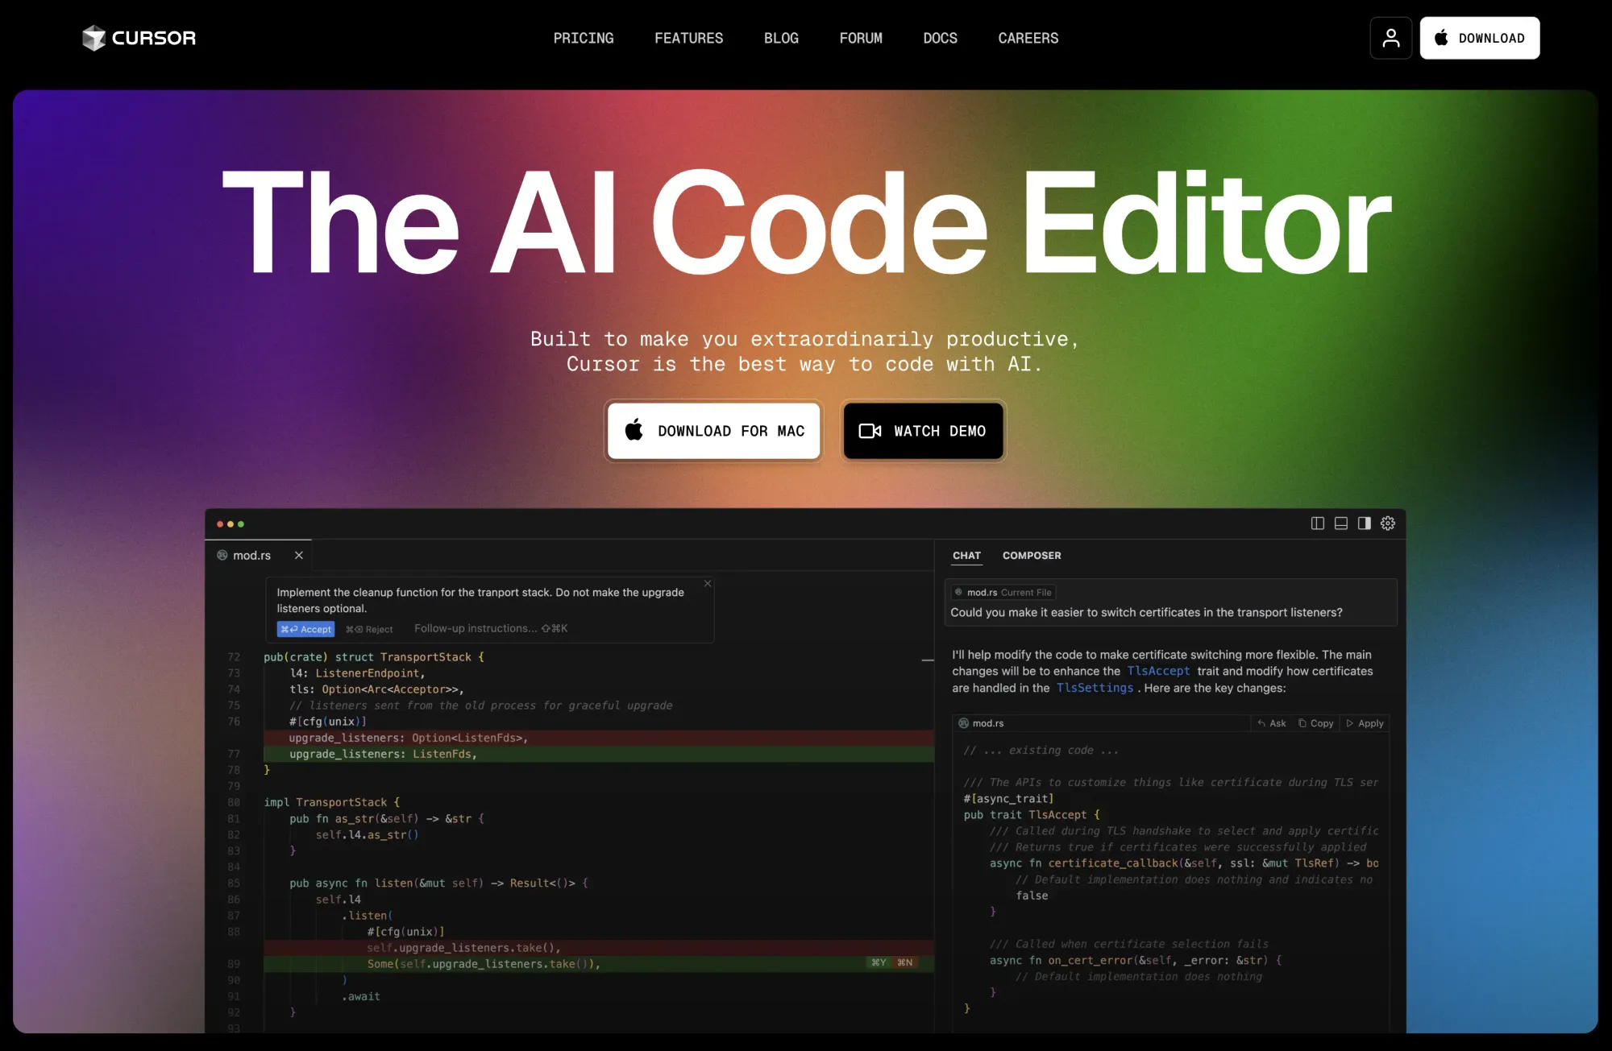This screenshot has height=1051, width=1612.
Task: Open the account profile icon
Action: pyautogui.click(x=1390, y=37)
